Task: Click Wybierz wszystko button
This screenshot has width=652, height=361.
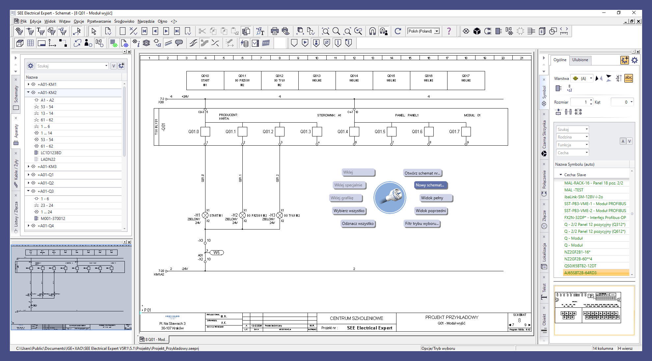Action: coord(349,211)
